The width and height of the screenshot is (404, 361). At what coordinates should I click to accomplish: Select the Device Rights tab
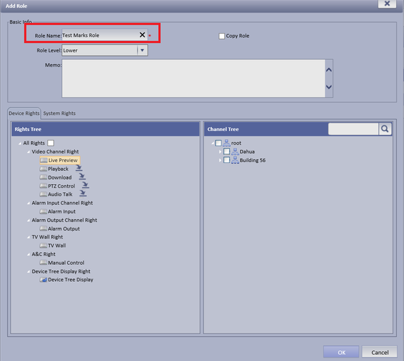[x=24, y=113]
